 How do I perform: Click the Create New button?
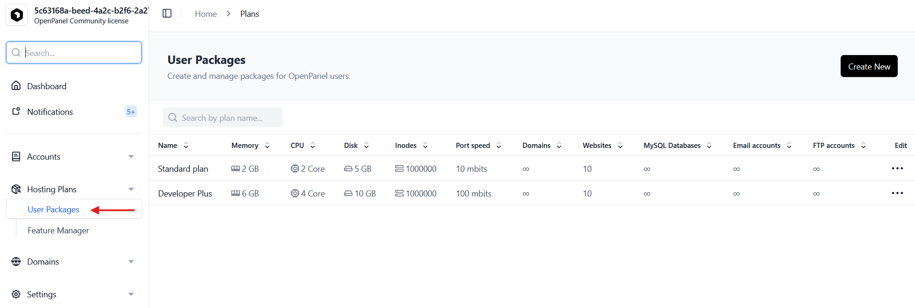tap(869, 66)
